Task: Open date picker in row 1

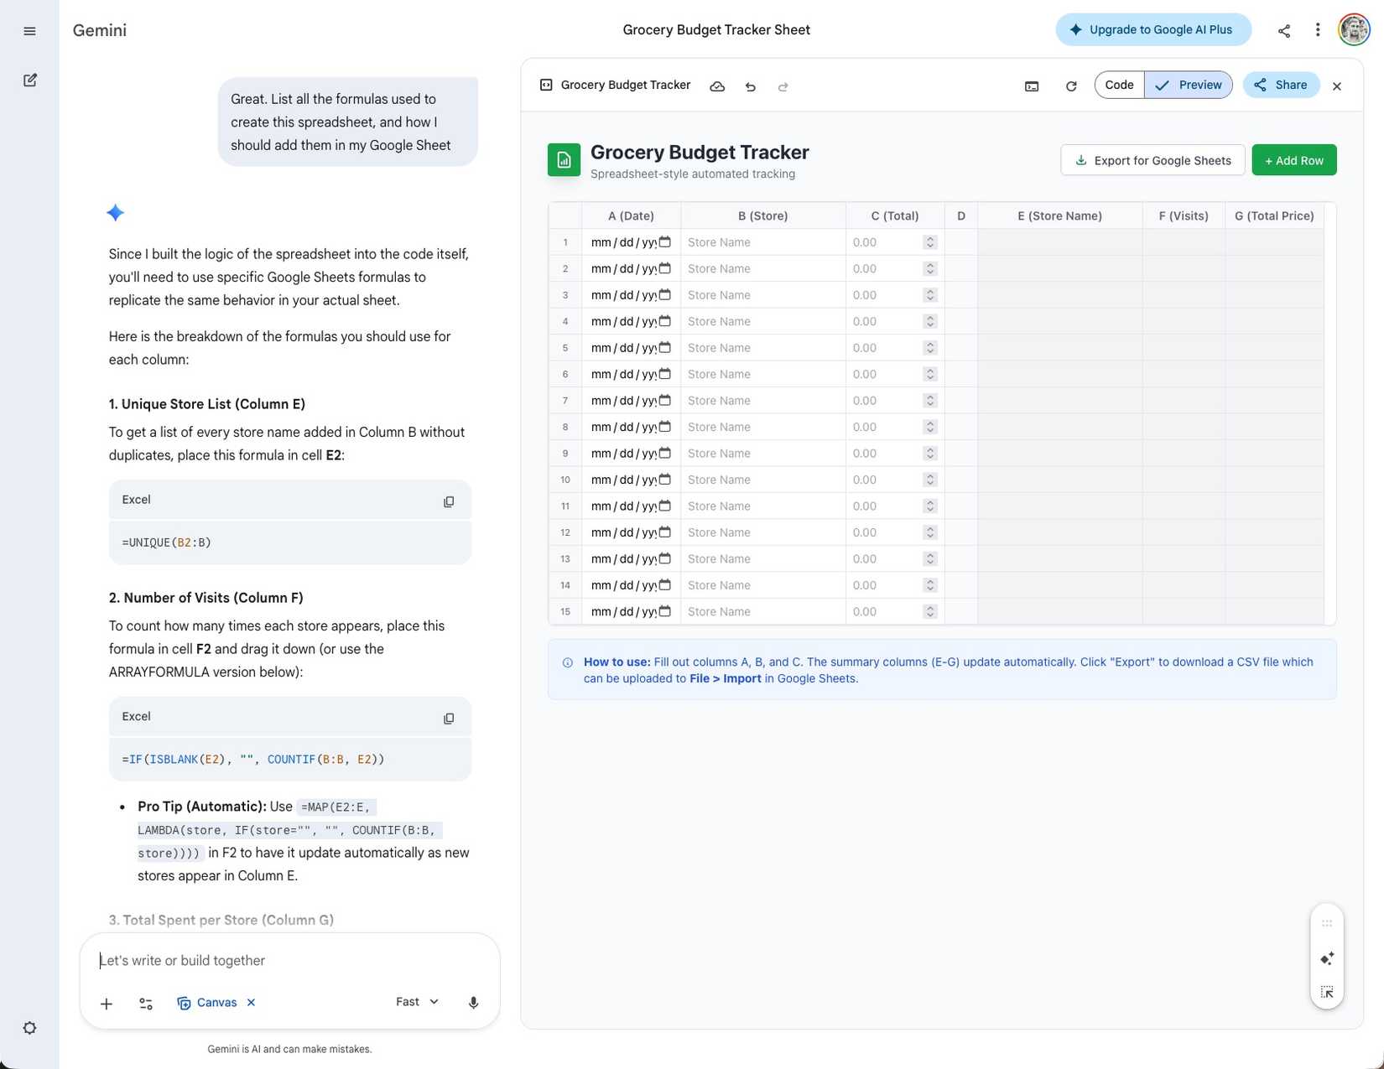Action: coord(665,241)
